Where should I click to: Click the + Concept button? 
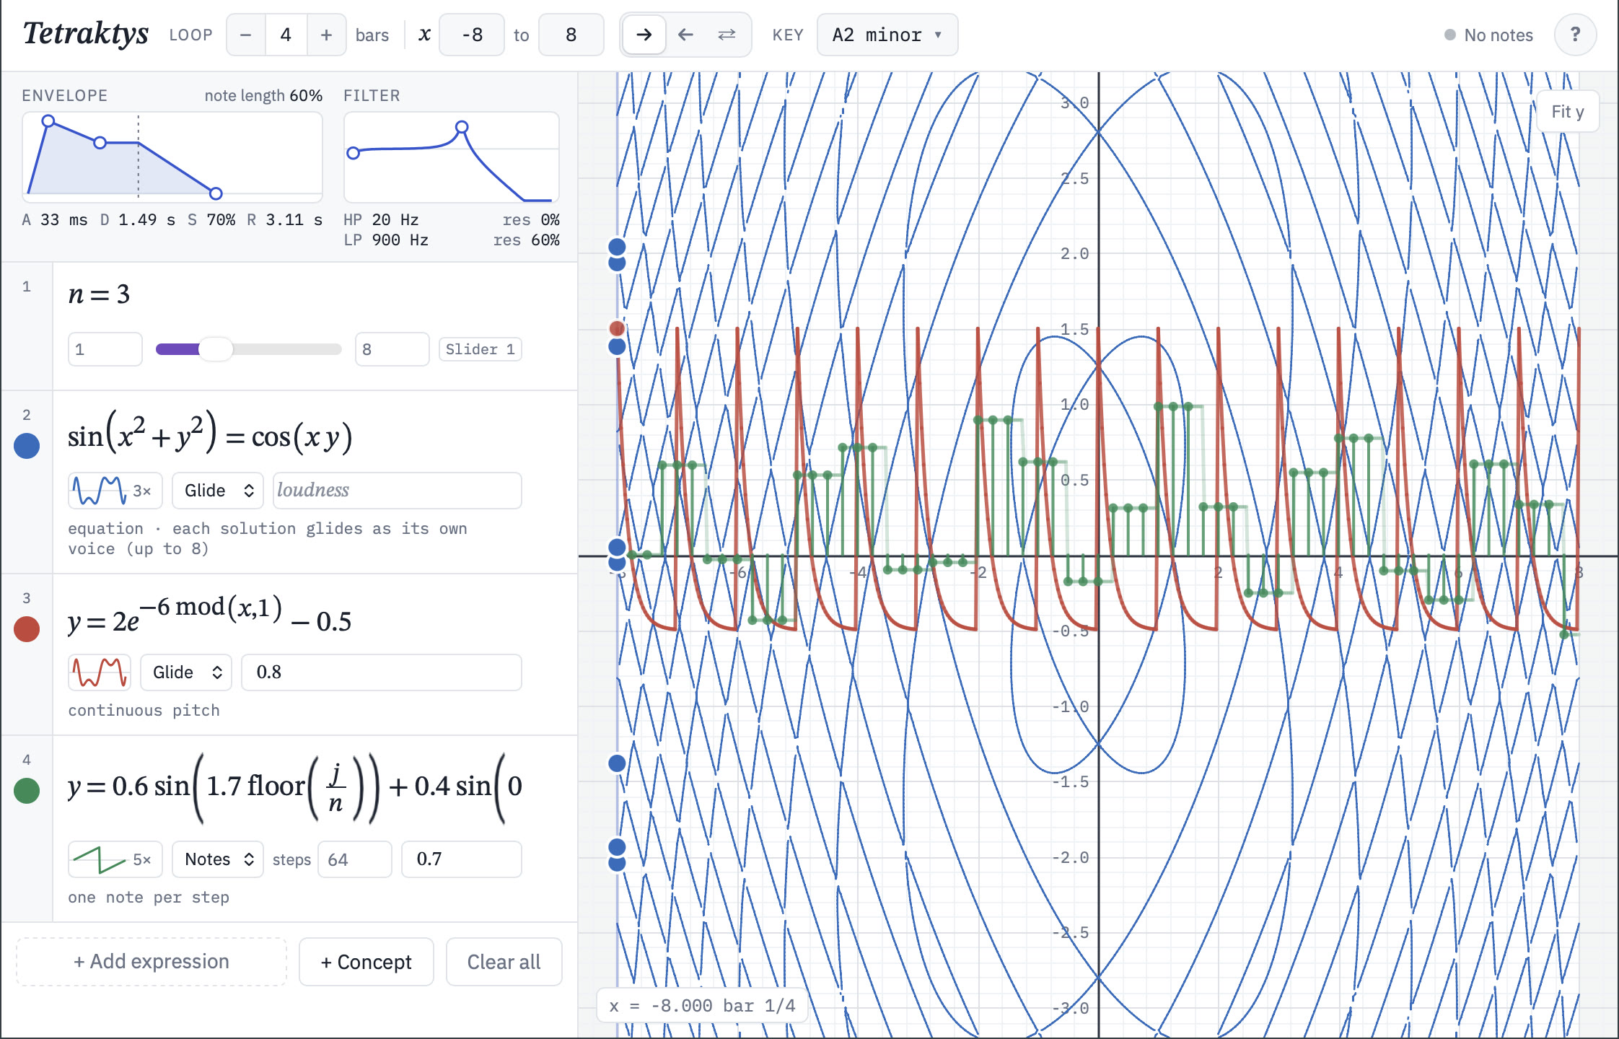(x=367, y=962)
